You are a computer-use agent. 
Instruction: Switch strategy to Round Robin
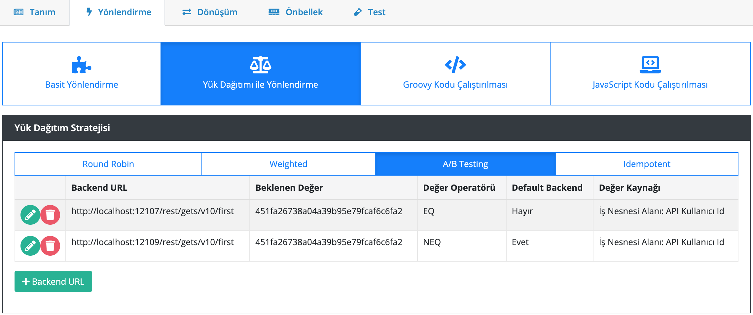(x=108, y=164)
